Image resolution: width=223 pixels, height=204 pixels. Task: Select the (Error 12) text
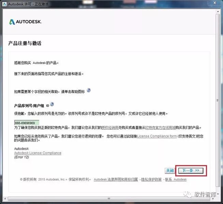tap(21, 157)
